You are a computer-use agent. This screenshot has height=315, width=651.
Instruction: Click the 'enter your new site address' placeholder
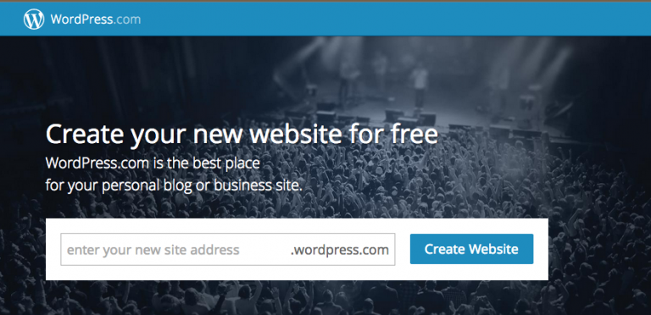click(x=153, y=250)
